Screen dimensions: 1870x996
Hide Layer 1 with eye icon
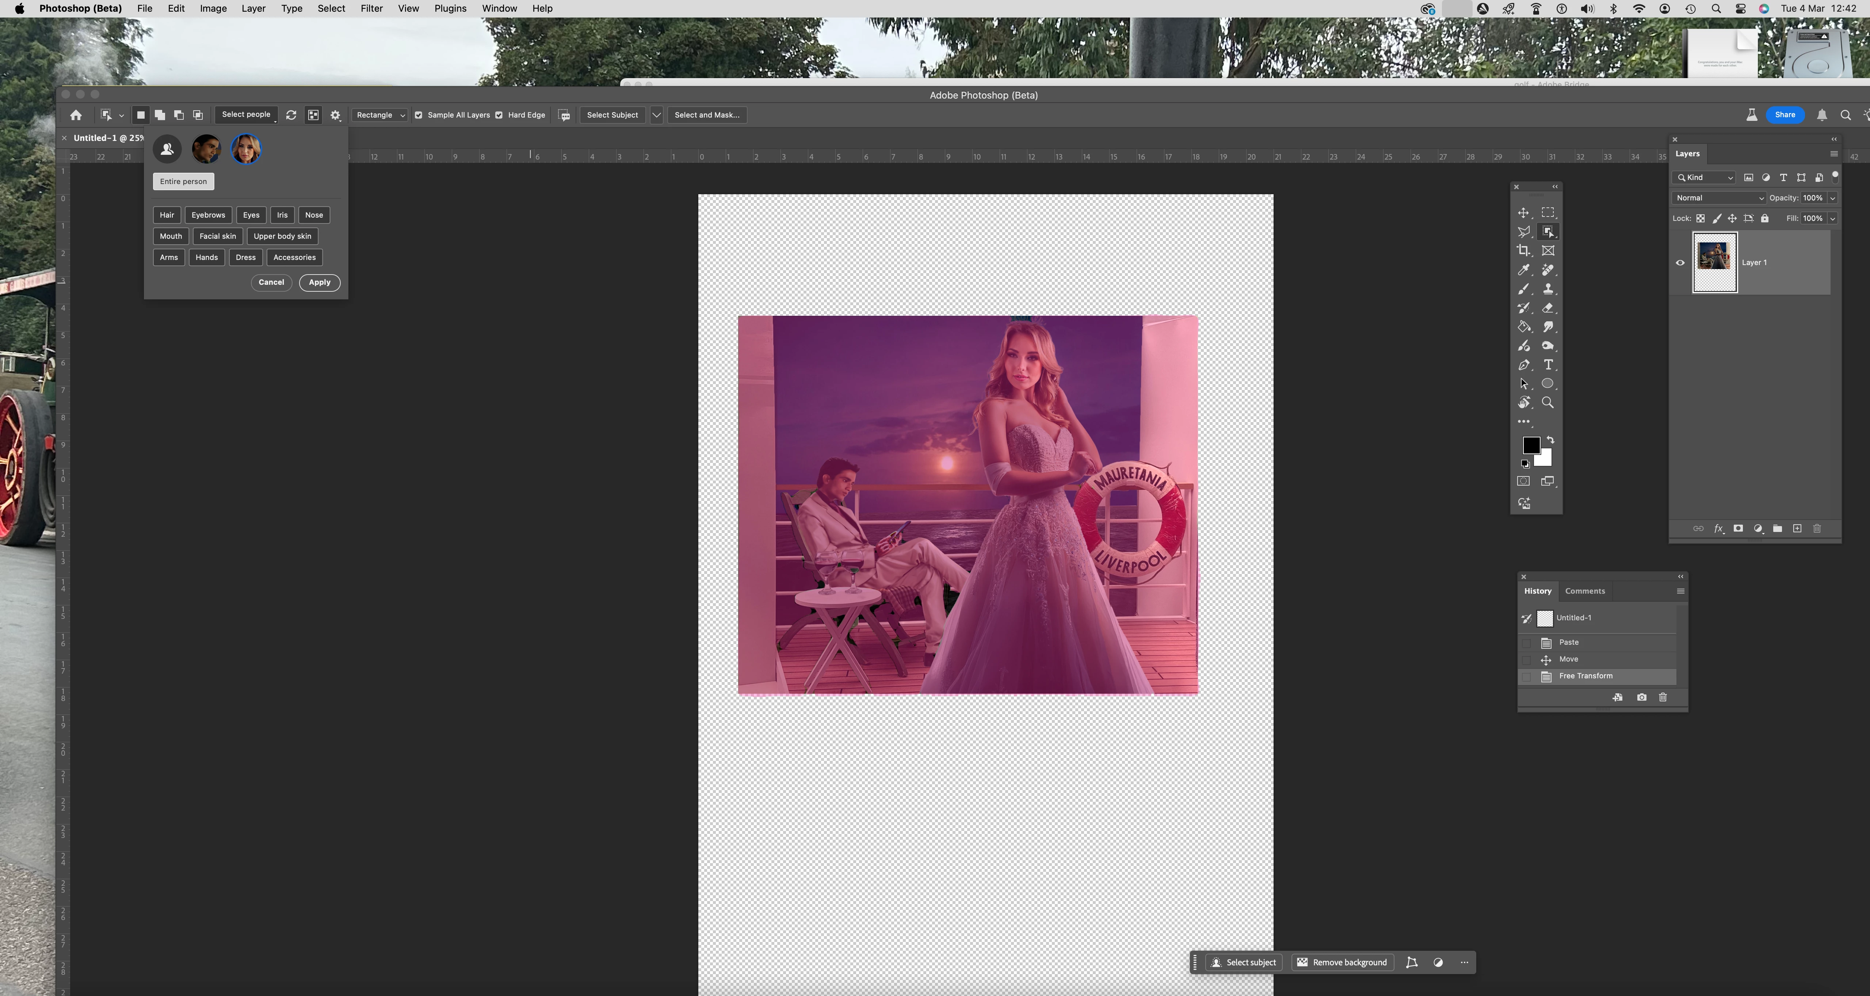1680,263
